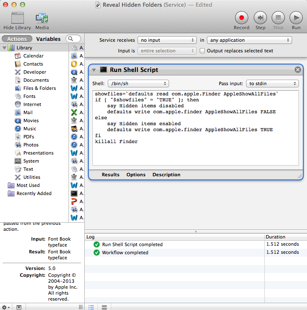Screen dimensions: 307x310
Task: Click the Terminal icon action in the list
Action: click(74, 194)
